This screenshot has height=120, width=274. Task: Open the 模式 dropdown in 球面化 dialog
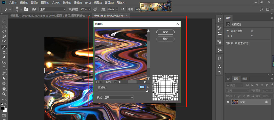[x=119, y=98]
